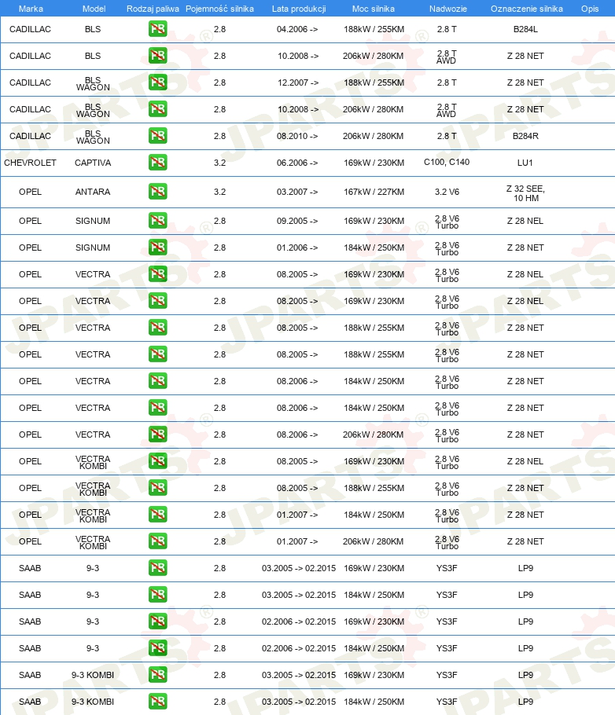
Task: Click the Rodzaj paliwa column header
Action: 153,9
